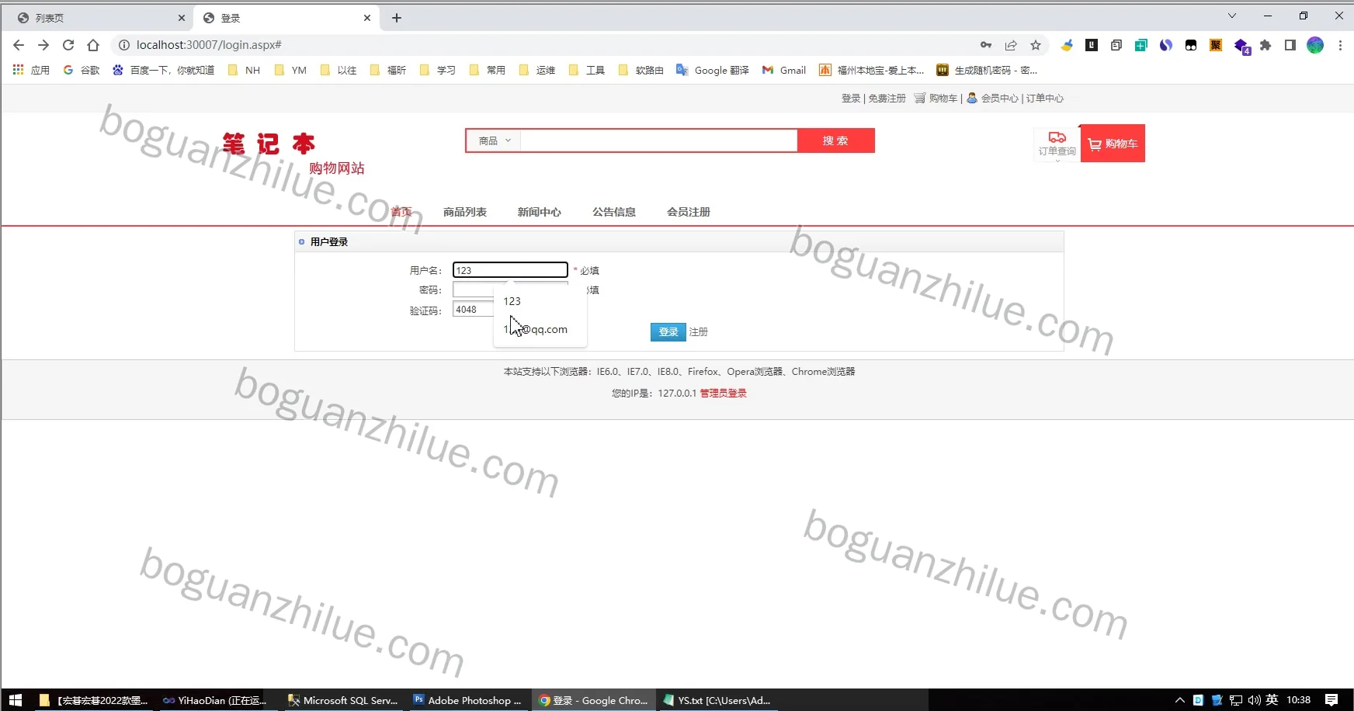Image resolution: width=1354 pixels, height=711 pixels.
Task: Open Chrome's three-dot menu
Action: (x=1340, y=45)
